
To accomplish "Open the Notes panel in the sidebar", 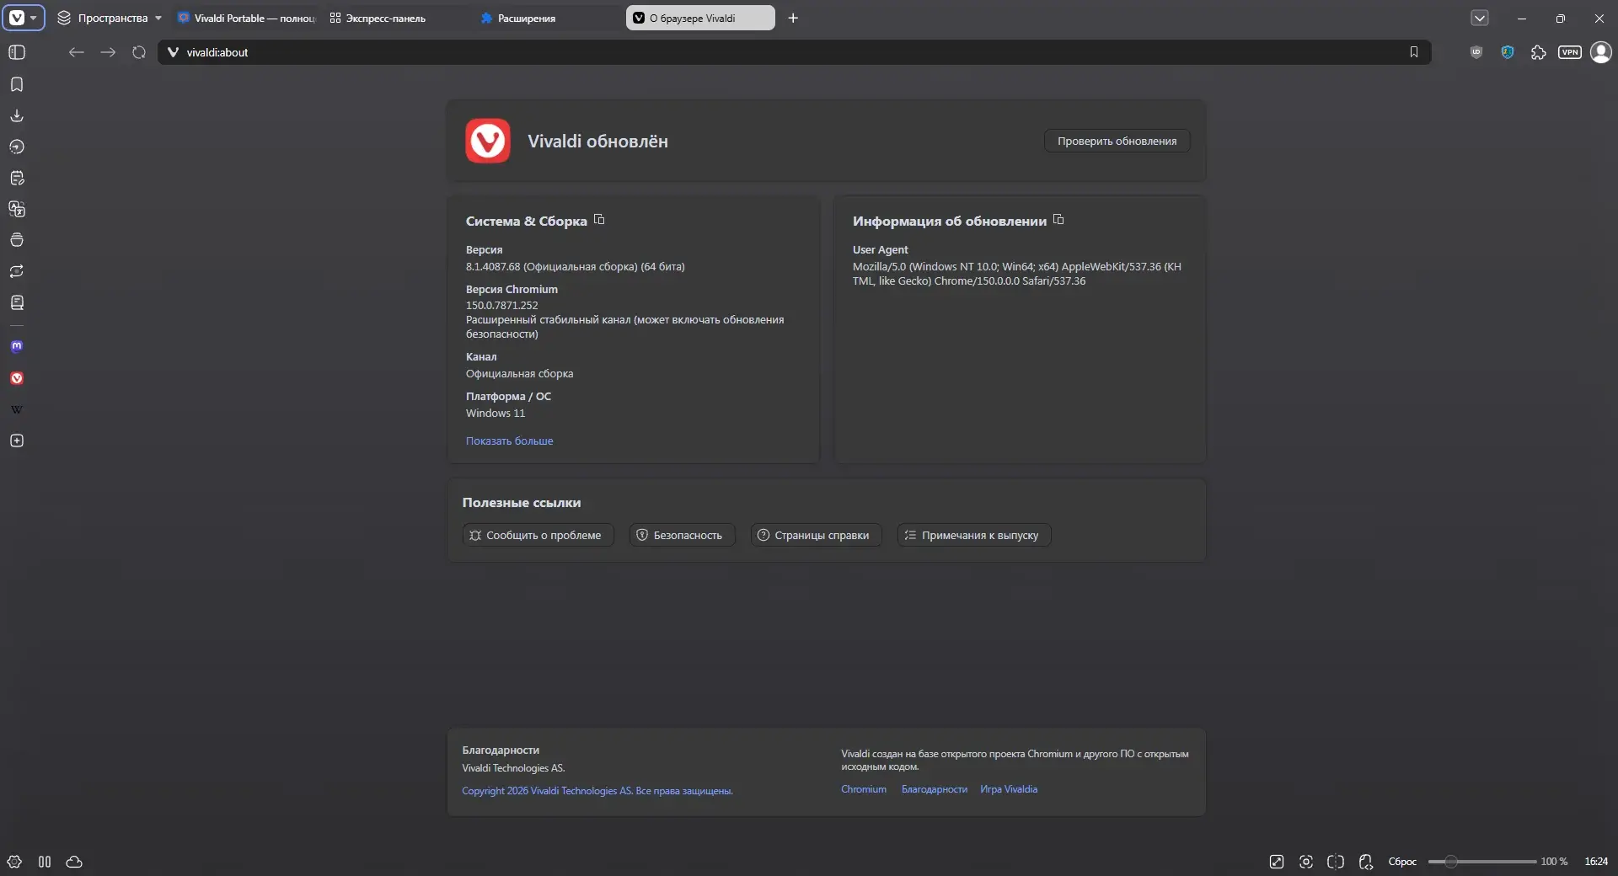I will click(17, 178).
